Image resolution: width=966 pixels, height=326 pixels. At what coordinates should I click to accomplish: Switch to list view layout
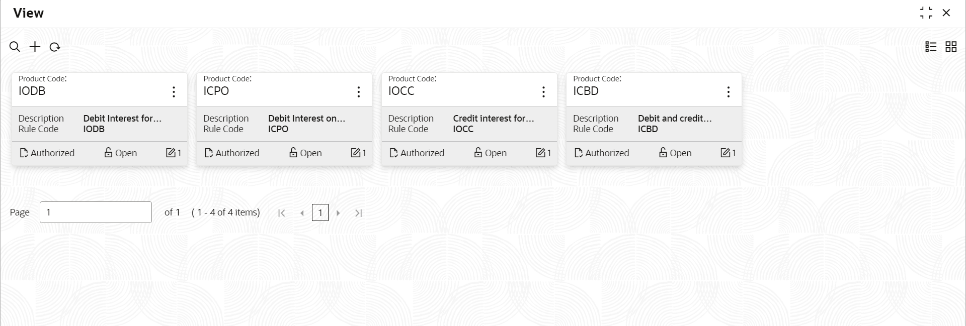[x=931, y=47]
